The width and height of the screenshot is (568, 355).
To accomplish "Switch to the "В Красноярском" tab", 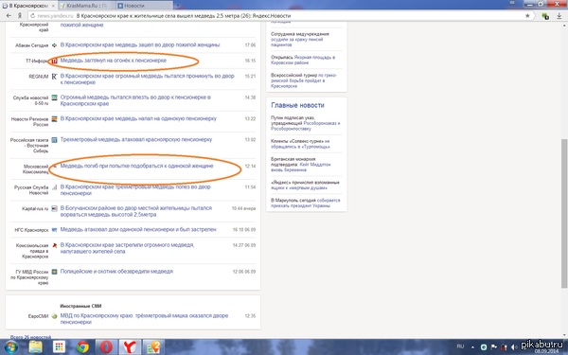I will coord(28,6).
